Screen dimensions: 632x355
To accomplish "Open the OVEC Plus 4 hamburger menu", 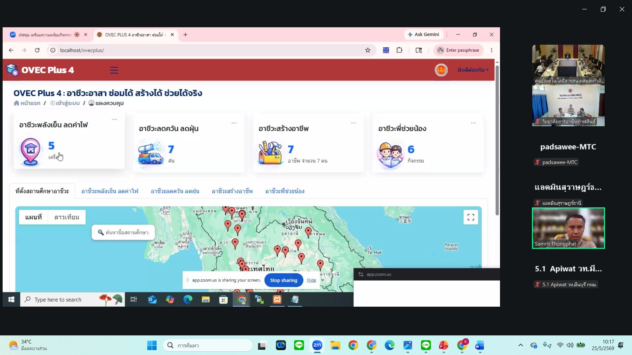I will (114, 70).
